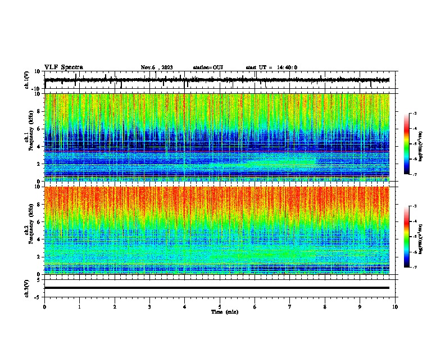Click the "8" frequency tick of ch.1 spectrogram

[x=39, y=111]
